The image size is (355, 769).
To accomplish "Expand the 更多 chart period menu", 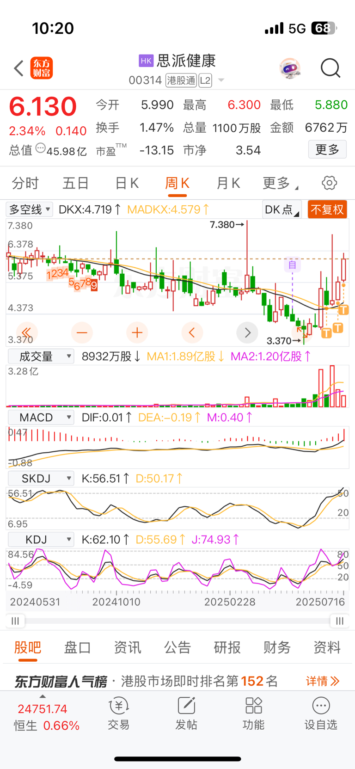I will click(280, 183).
